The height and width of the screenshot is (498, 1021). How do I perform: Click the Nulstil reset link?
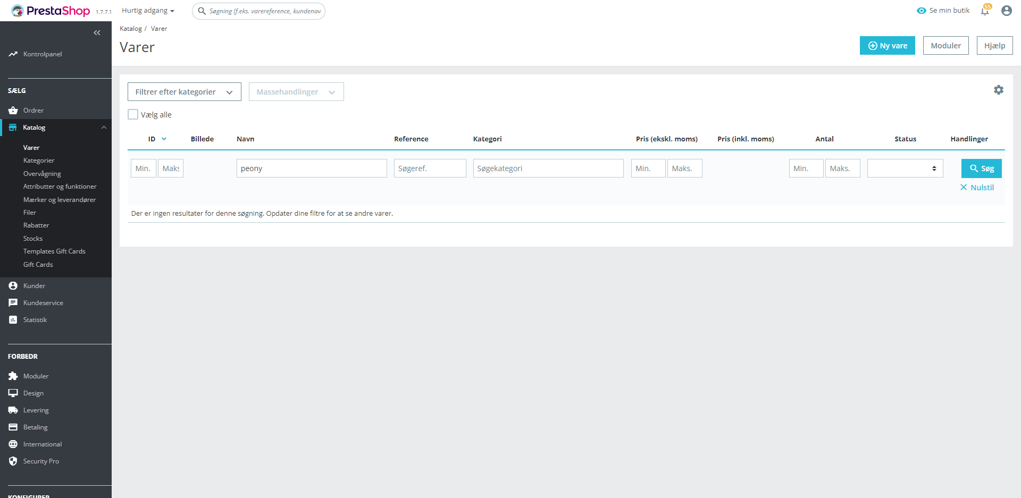point(977,188)
